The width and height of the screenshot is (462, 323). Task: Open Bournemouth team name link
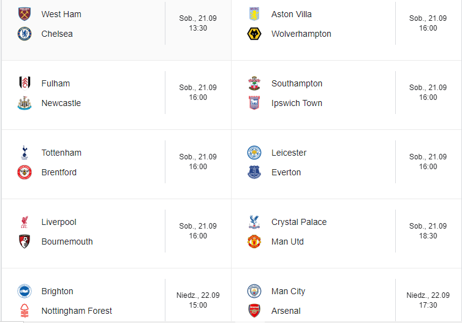(x=67, y=241)
